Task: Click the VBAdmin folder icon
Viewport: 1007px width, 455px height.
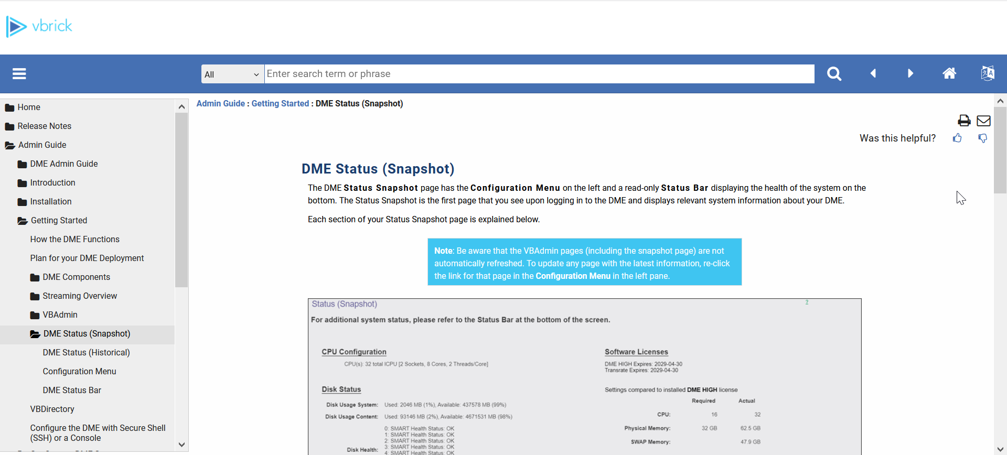Action: point(35,315)
